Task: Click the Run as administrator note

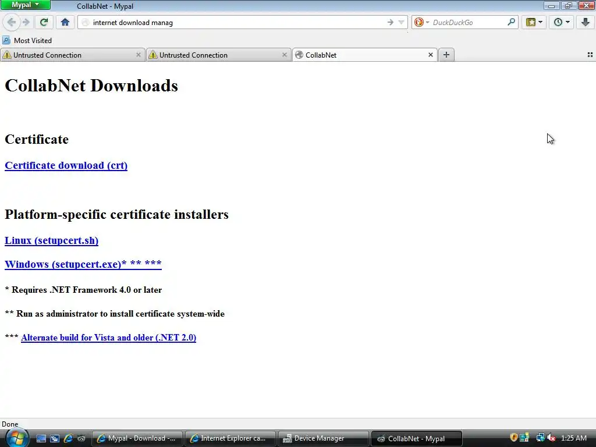Action: click(x=115, y=314)
